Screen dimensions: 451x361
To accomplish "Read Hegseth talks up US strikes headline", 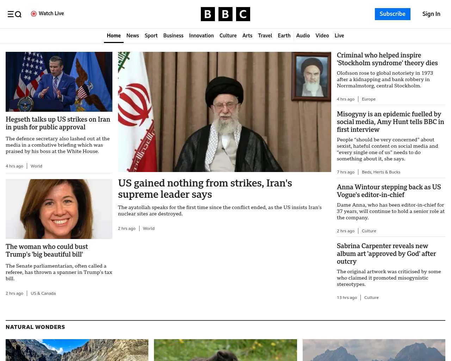I will [58, 123].
